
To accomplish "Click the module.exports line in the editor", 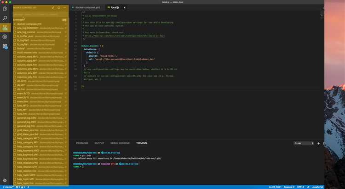I will 92,46.
